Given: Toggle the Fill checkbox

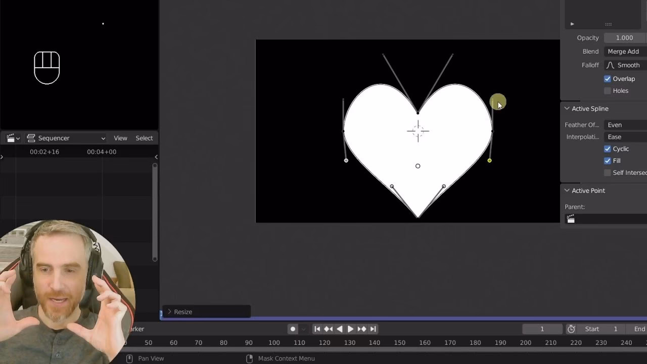Looking at the screenshot, I should click(x=608, y=161).
